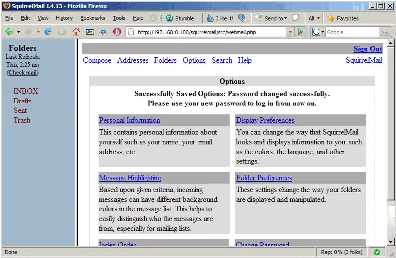Open the All topics dropdown
The image size is (396, 258).
tap(314, 18)
